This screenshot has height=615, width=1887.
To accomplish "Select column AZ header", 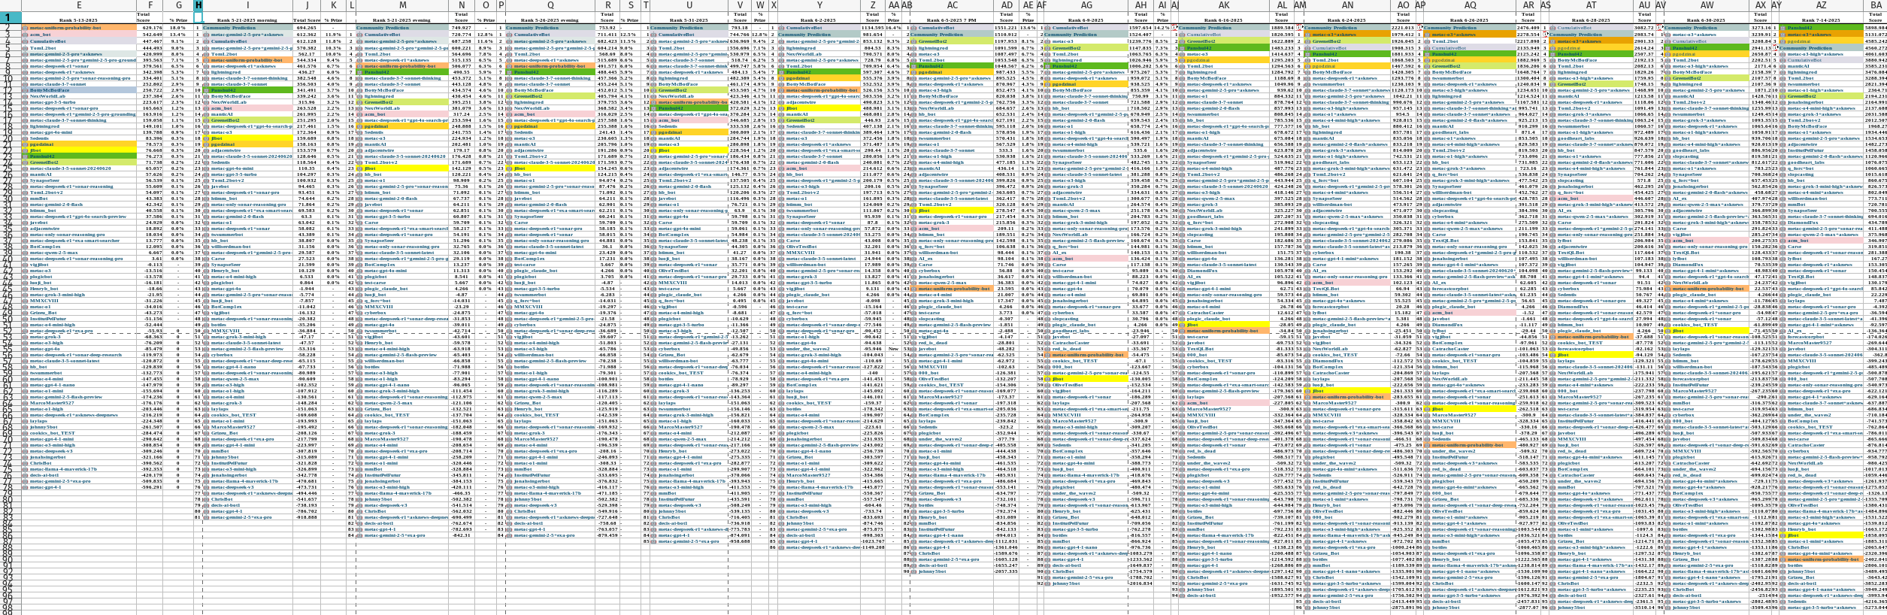I will [1816, 5].
